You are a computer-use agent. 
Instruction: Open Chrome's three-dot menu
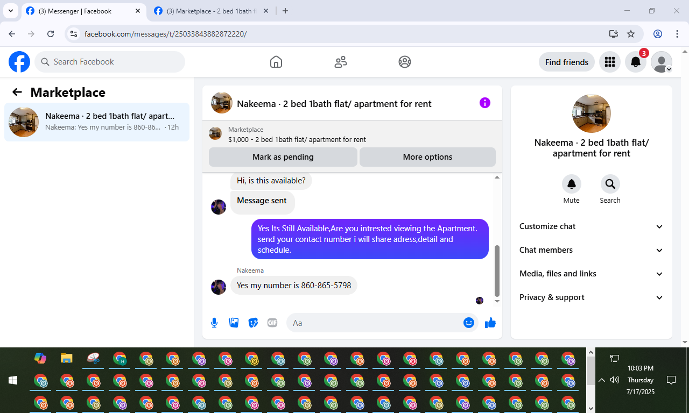[x=677, y=34]
